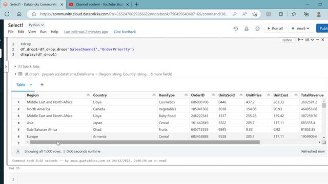Select the Baby Food item cell
Viewport: 328px width, 184px height.
click(x=173, y=116)
